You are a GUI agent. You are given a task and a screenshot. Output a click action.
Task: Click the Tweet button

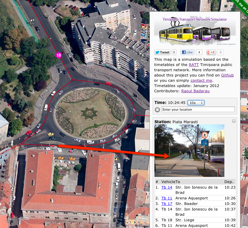(162, 53)
